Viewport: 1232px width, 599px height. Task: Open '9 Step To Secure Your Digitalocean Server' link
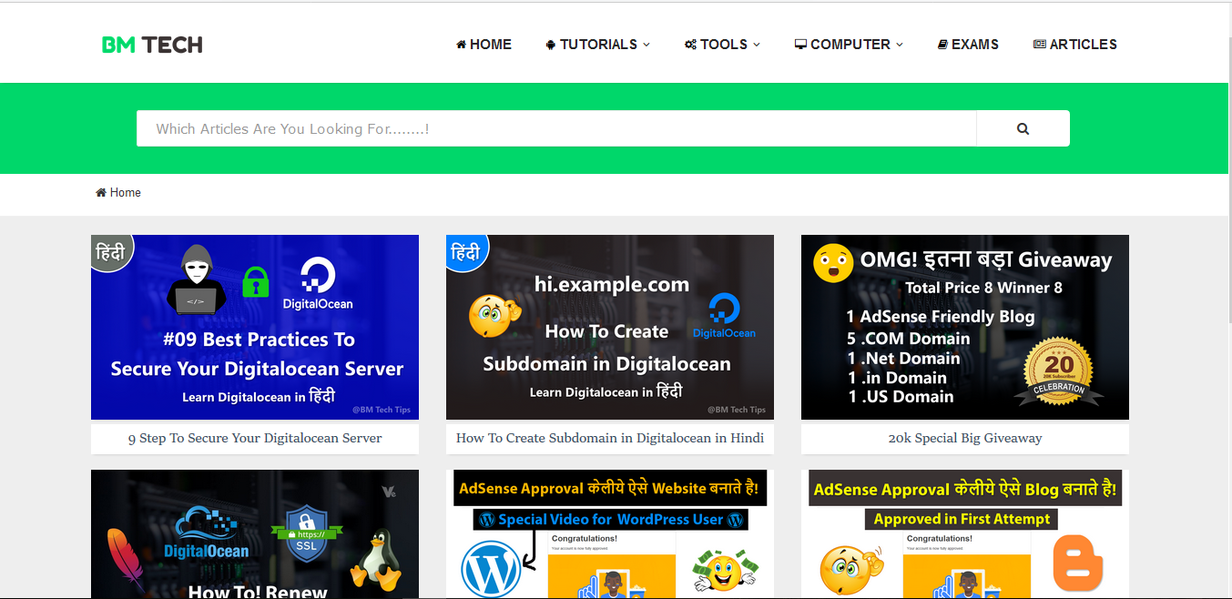(255, 438)
